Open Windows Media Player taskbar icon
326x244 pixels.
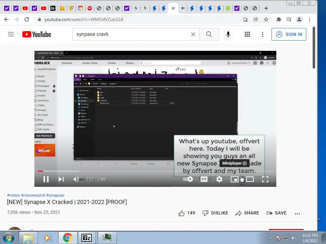tap(47, 238)
